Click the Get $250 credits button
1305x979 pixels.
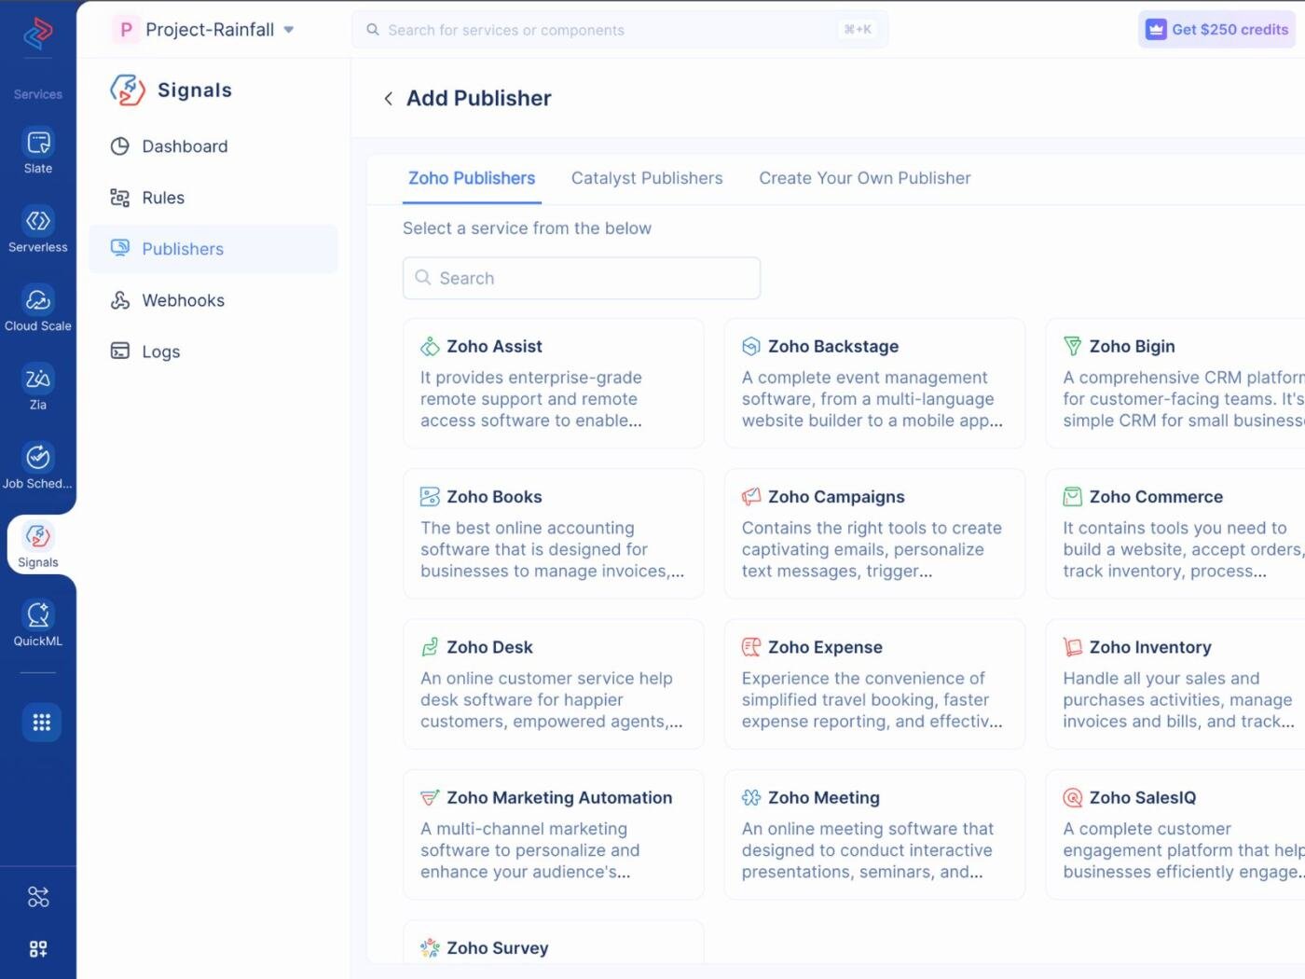[1217, 30]
